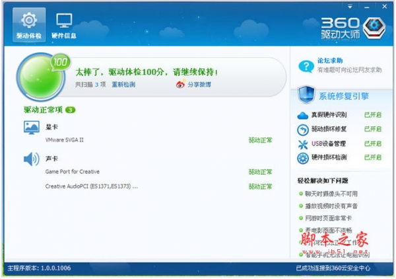396x279 pixels.
Task: Click the 真假硬件识别 cloud icon
Action: point(303,115)
